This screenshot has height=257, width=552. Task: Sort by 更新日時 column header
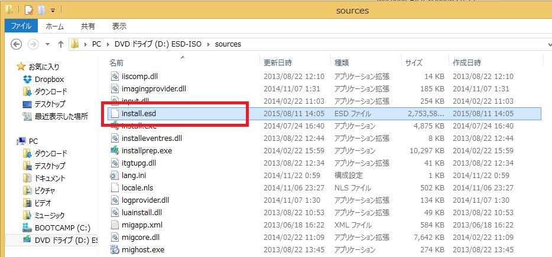(x=278, y=63)
